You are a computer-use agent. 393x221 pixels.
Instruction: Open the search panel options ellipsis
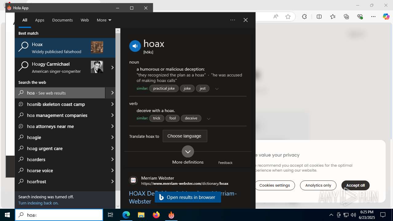[233, 20]
